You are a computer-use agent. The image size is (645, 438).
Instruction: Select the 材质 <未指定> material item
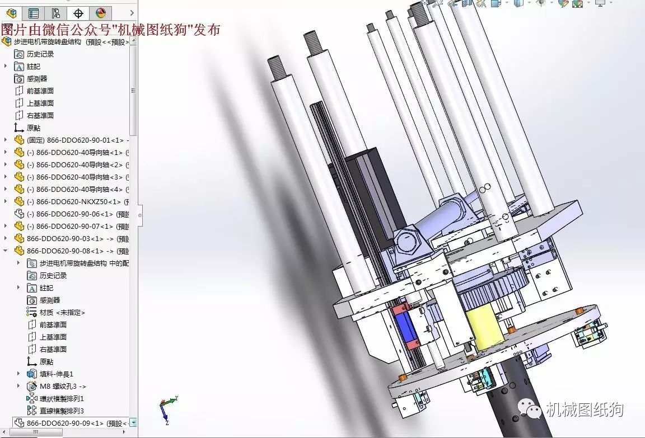point(62,312)
